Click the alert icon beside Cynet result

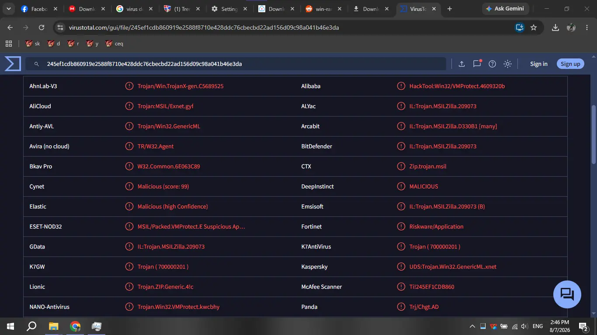tap(129, 186)
